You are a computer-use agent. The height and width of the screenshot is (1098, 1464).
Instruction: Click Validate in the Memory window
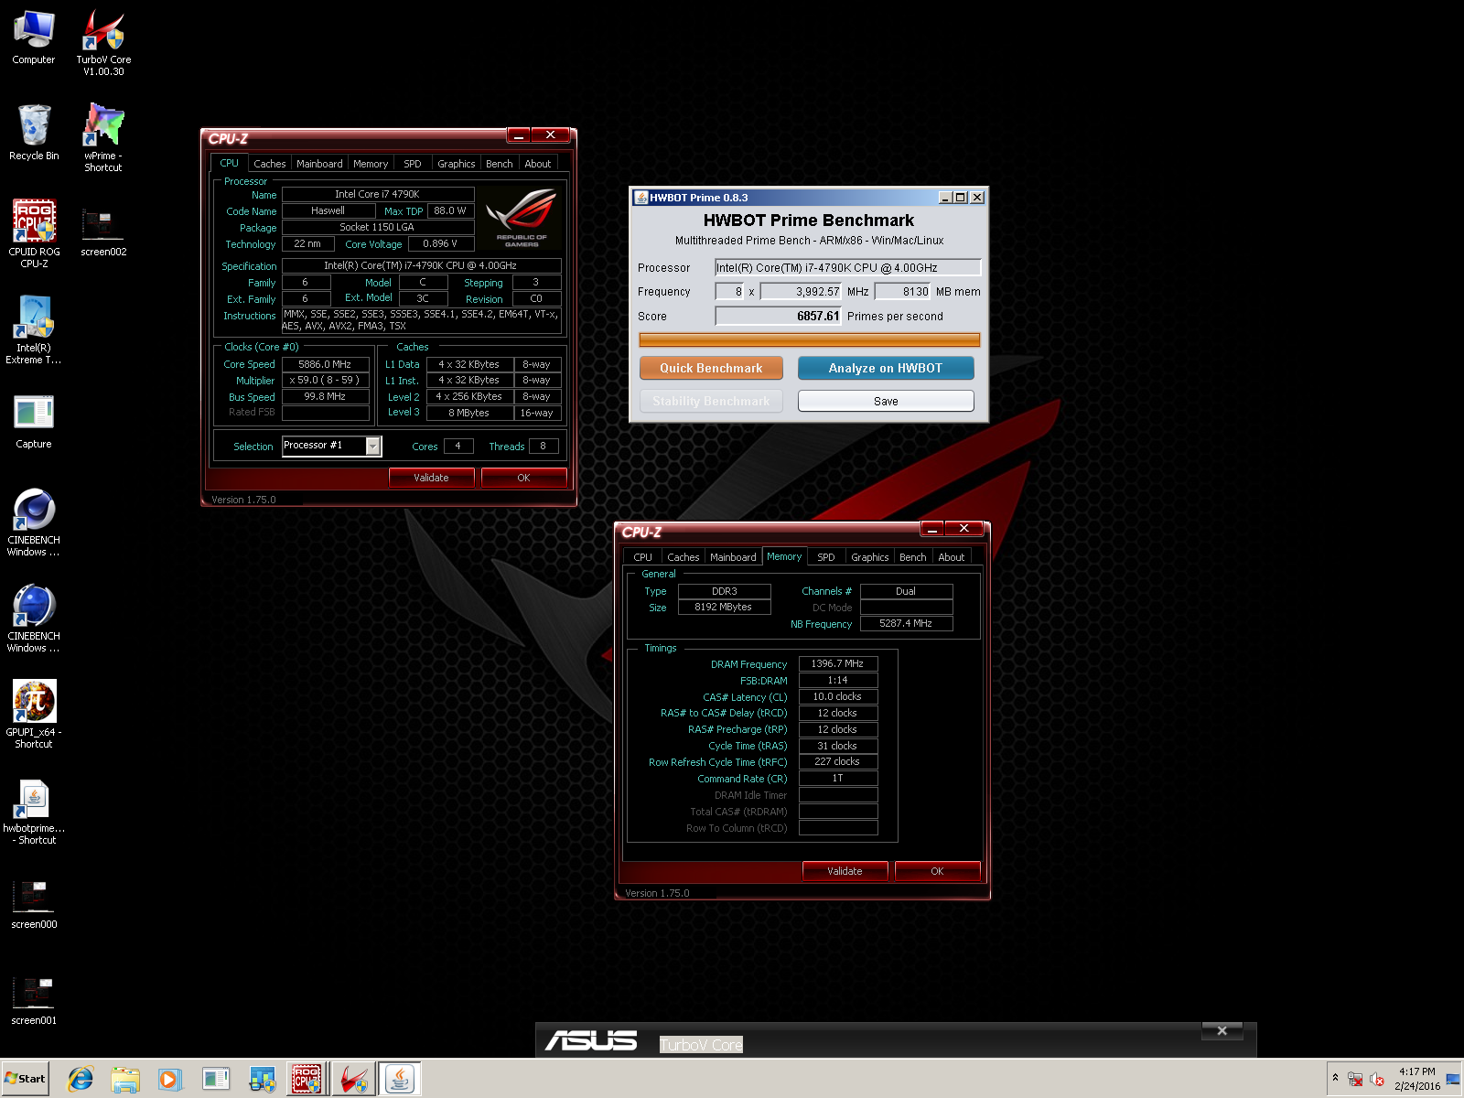pyautogui.click(x=845, y=871)
